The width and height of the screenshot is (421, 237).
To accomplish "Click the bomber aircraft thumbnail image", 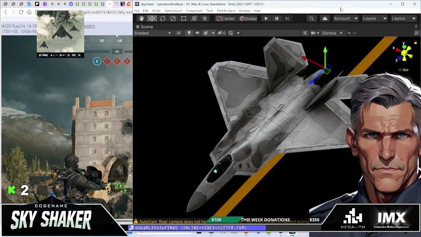I will 61,34.
